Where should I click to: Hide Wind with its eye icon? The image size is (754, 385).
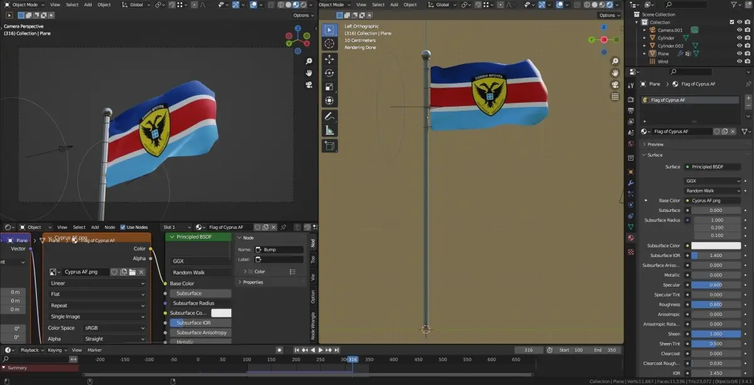739,61
